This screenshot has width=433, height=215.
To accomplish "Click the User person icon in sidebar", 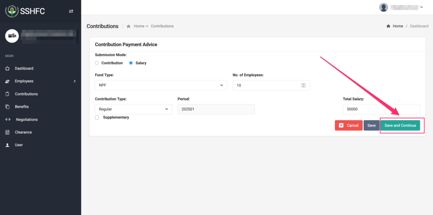I will (7, 145).
